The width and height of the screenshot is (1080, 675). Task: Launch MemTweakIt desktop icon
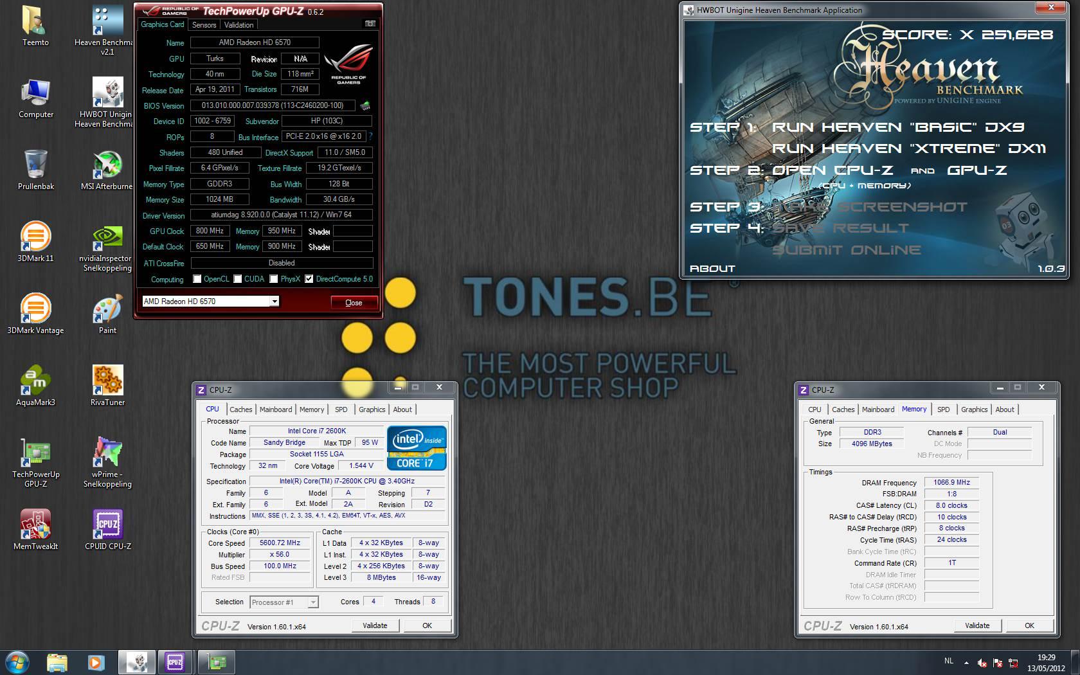pyautogui.click(x=35, y=530)
